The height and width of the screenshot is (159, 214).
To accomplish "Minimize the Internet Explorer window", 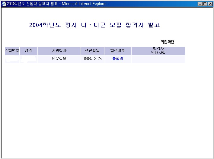I will [x=200, y=4].
